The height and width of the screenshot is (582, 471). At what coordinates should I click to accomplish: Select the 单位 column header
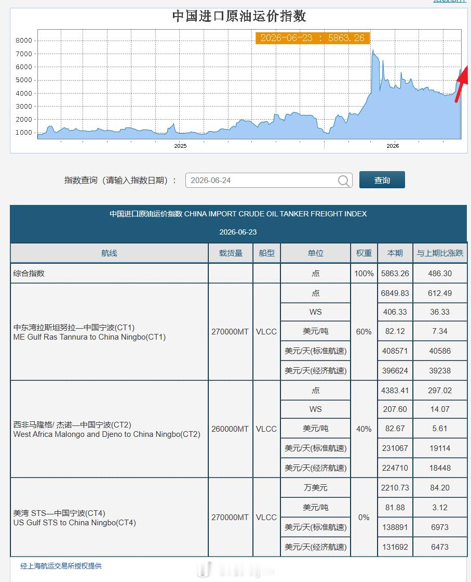[315, 253]
